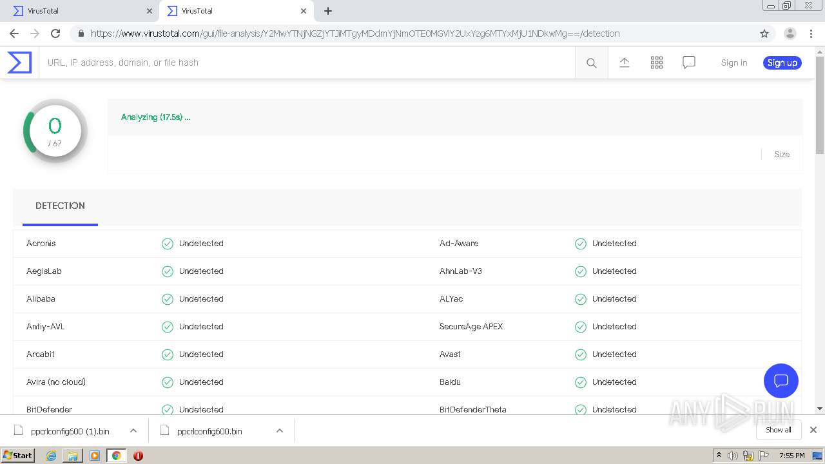Screen dimensions: 825x464
Task: Open the floating blue chat button
Action: (781, 380)
